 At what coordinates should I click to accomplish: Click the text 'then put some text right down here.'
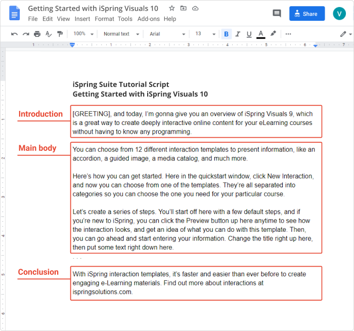pyautogui.click(x=123, y=247)
